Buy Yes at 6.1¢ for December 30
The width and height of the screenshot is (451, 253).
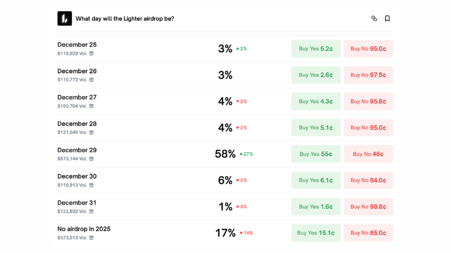316,180
